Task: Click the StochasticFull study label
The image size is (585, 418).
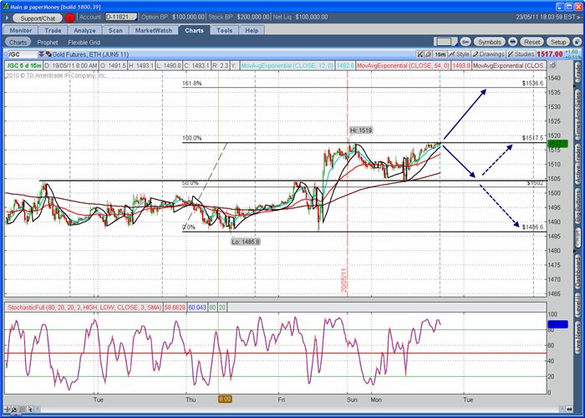Action: coord(84,308)
